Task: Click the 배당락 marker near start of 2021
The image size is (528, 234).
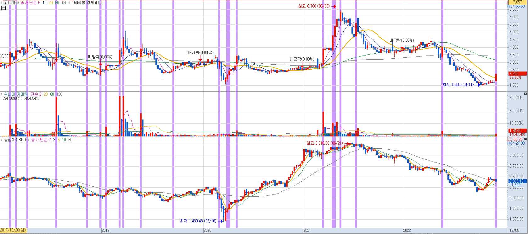Action: (302, 59)
